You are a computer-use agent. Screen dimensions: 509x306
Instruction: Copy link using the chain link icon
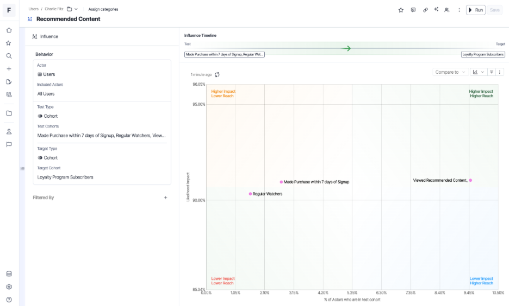pos(425,10)
